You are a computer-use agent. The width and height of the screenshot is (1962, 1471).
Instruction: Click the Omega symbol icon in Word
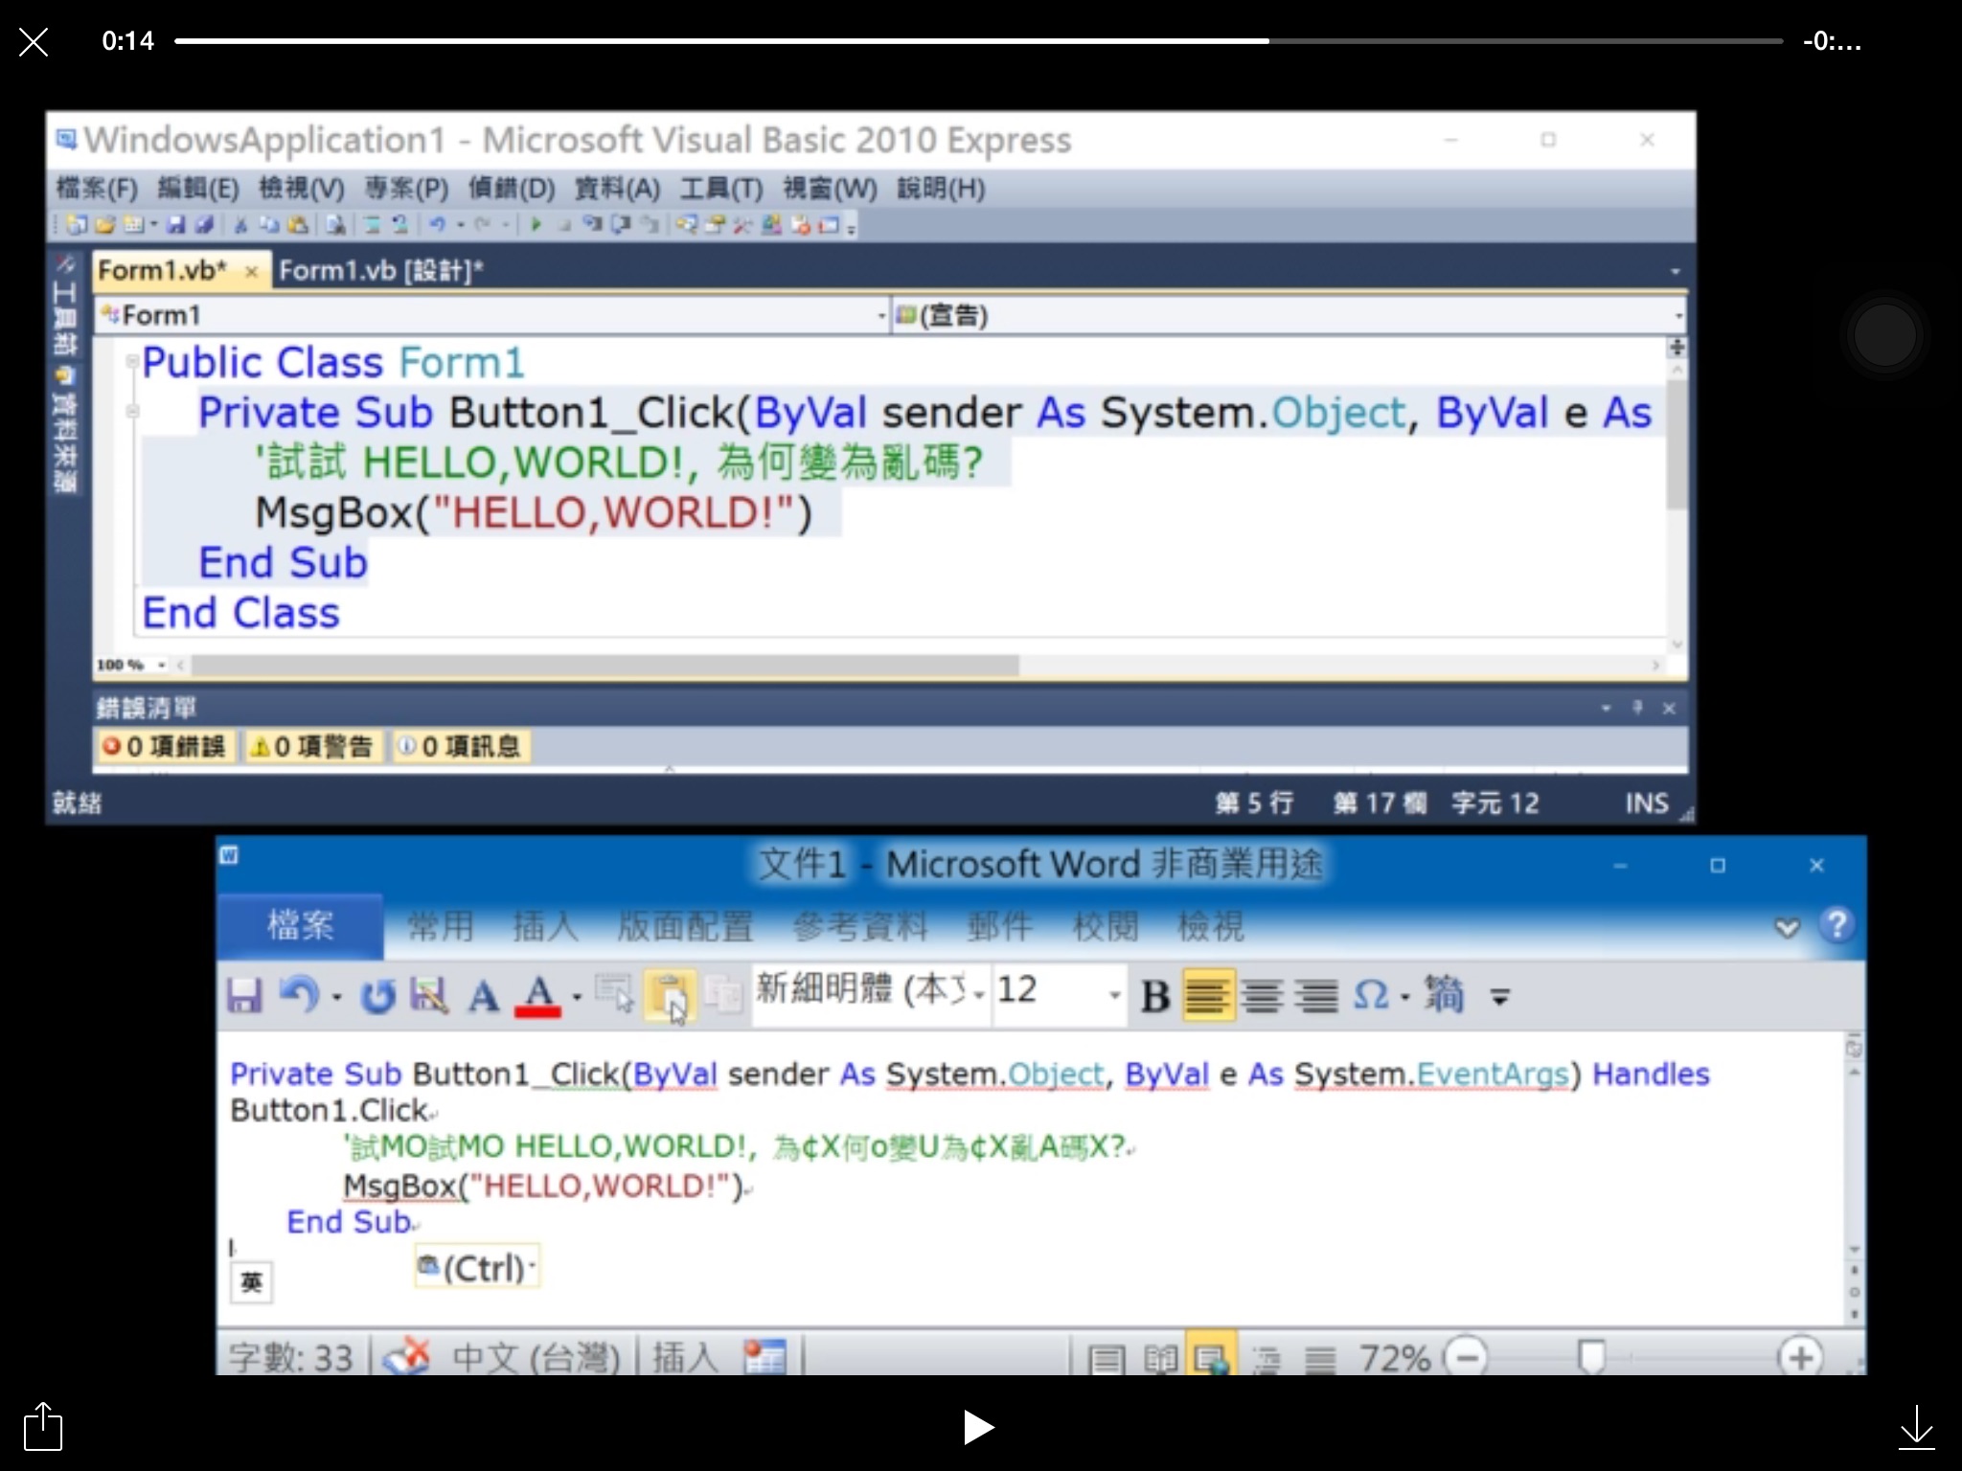[1371, 996]
